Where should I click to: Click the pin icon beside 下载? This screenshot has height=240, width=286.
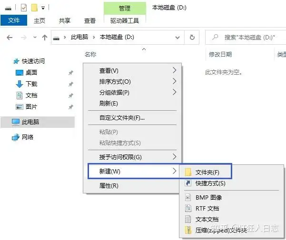click(71, 84)
